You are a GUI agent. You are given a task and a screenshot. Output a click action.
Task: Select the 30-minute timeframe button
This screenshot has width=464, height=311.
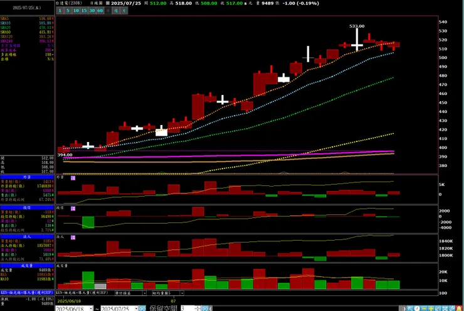point(92,11)
